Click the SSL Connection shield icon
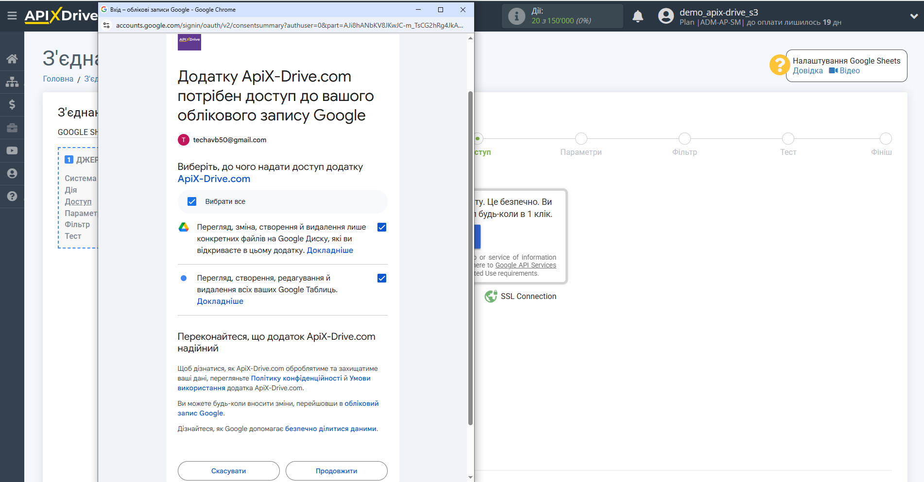The width and height of the screenshot is (924, 482). tap(491, 296)
